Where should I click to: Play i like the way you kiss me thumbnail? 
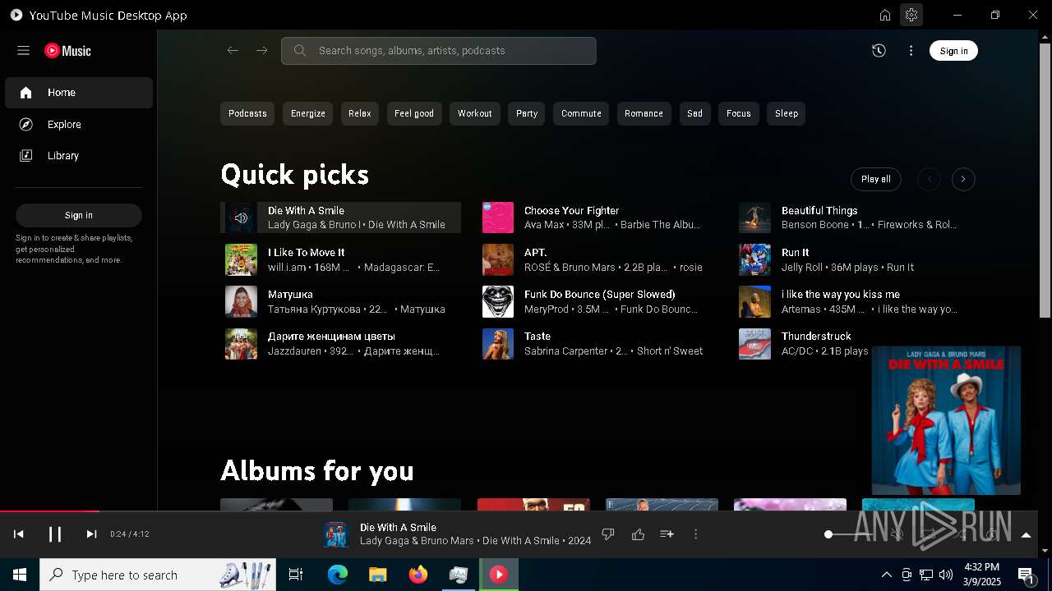(x=754, y=301)
